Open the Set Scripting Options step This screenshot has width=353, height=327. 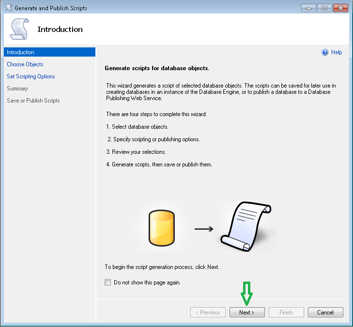31,76
